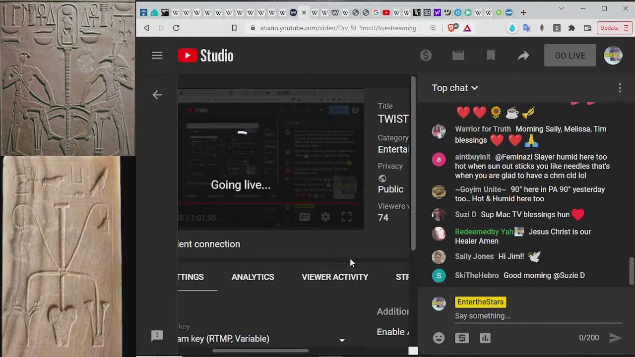
Task: Toggle closed captions on preview player
Action: [x=304, y=217]
